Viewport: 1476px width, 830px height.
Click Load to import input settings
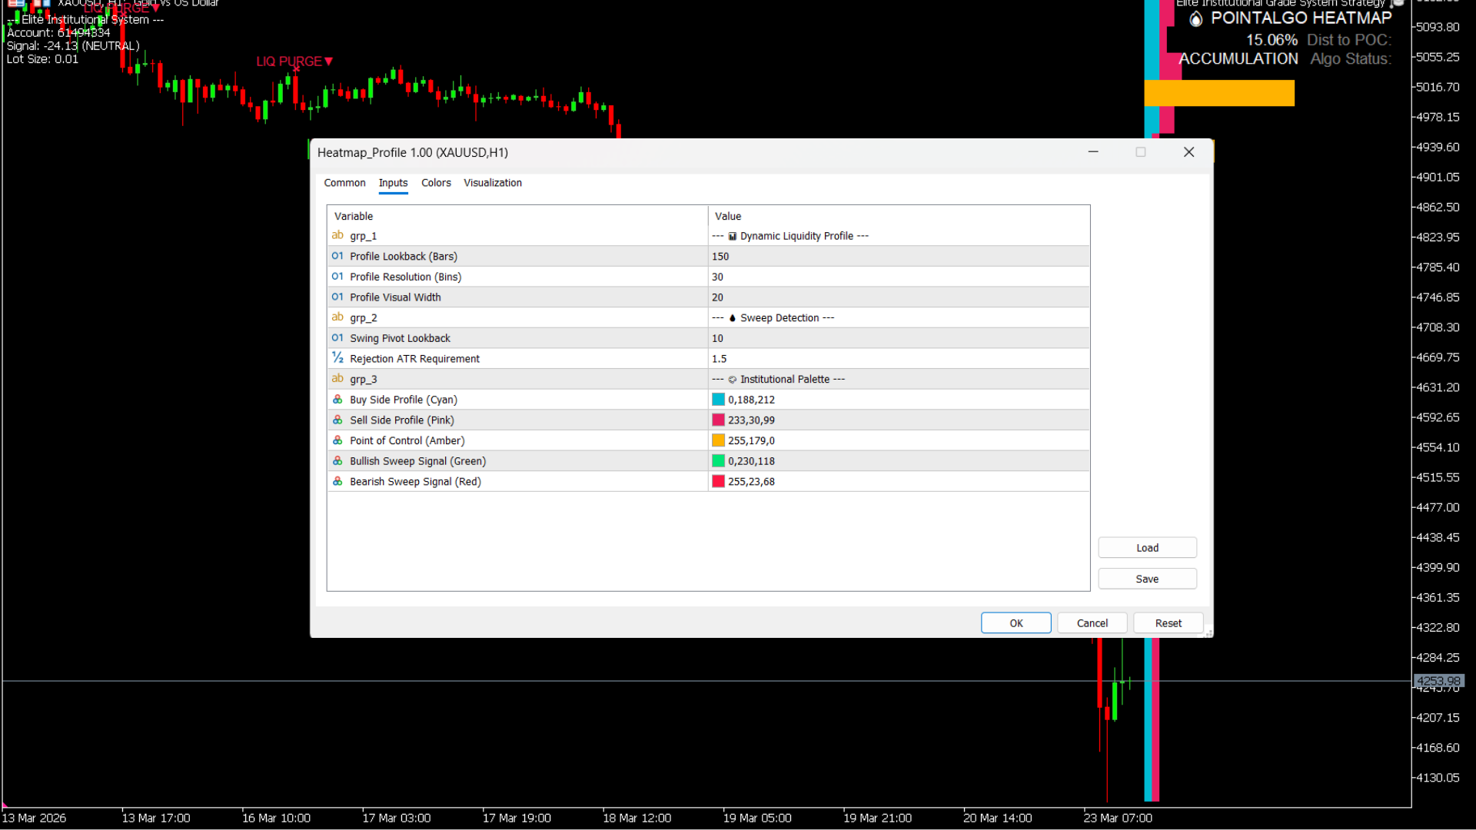click(x=1147, y=548)
